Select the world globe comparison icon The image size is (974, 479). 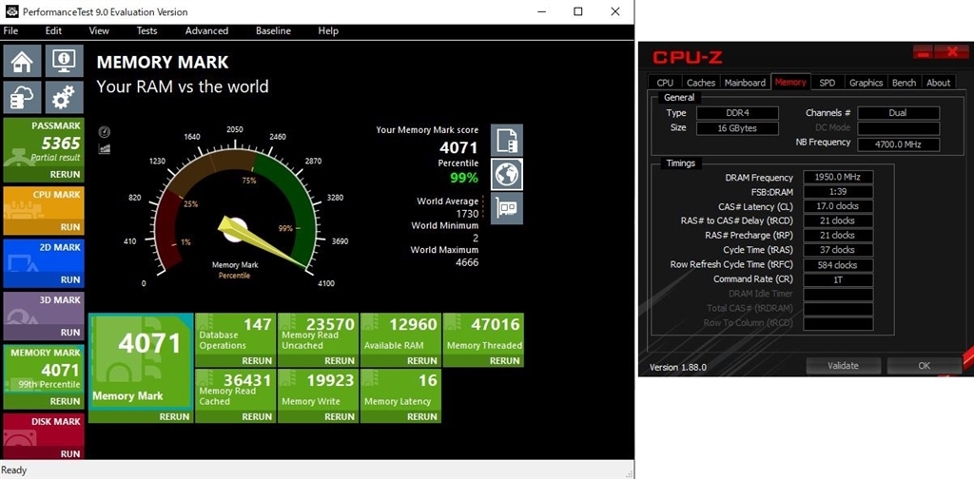pos(507,174)
